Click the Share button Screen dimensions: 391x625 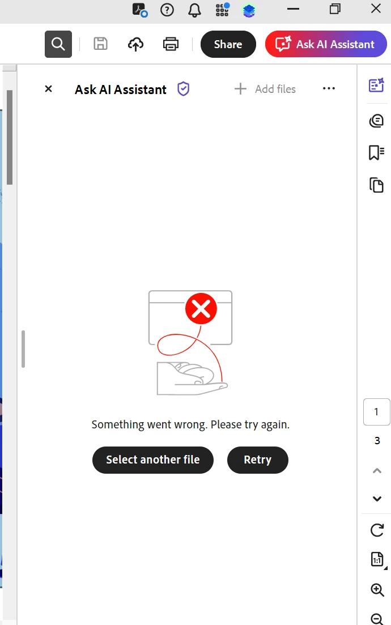[x=228, y=44]
